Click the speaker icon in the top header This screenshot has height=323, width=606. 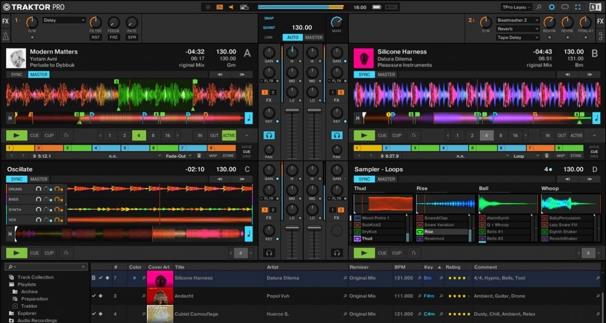coord(231,7)
